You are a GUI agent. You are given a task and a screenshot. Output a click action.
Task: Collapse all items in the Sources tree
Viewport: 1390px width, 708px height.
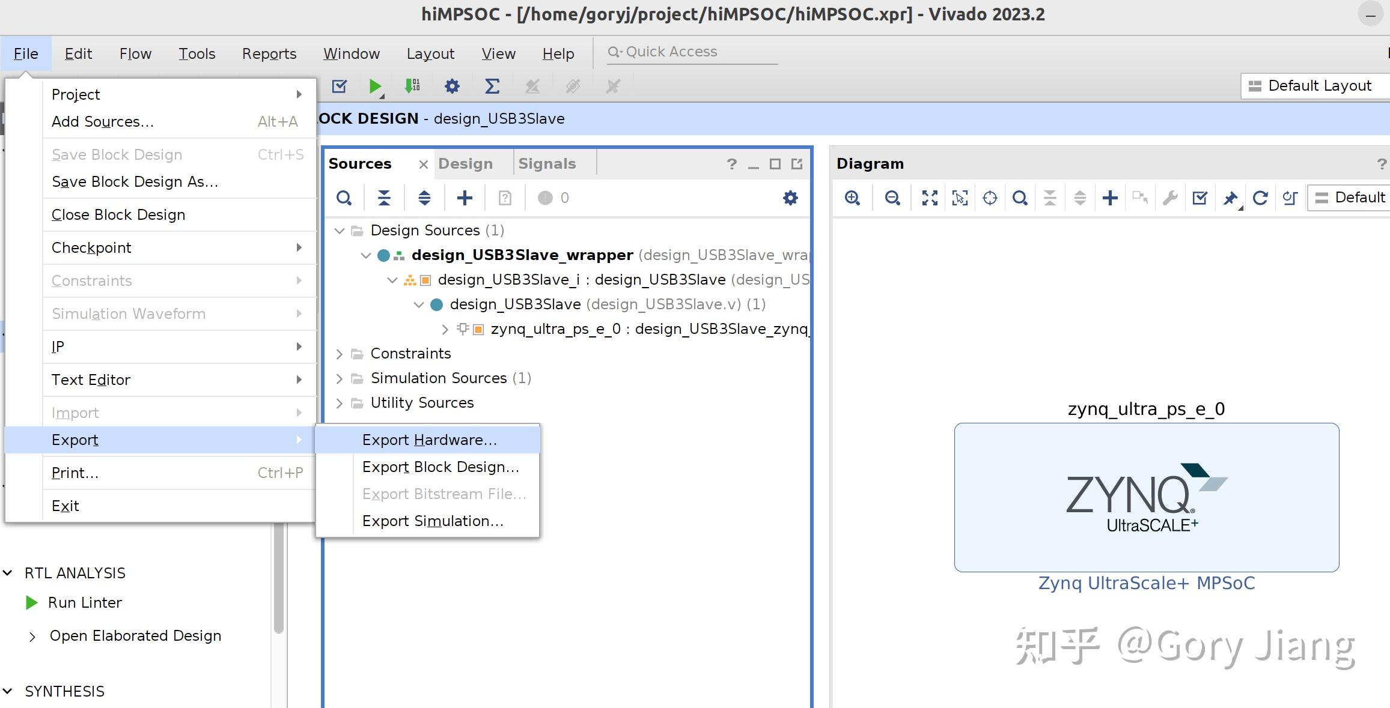pos(384,198)
